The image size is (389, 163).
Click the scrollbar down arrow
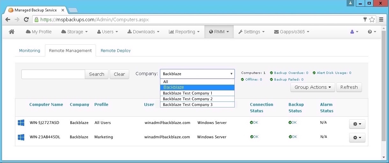[384, 157]
